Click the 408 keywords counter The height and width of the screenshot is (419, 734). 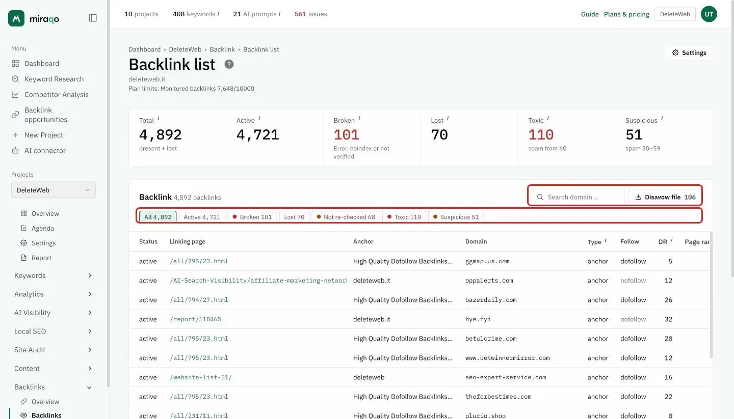click(x=196, y=14)
